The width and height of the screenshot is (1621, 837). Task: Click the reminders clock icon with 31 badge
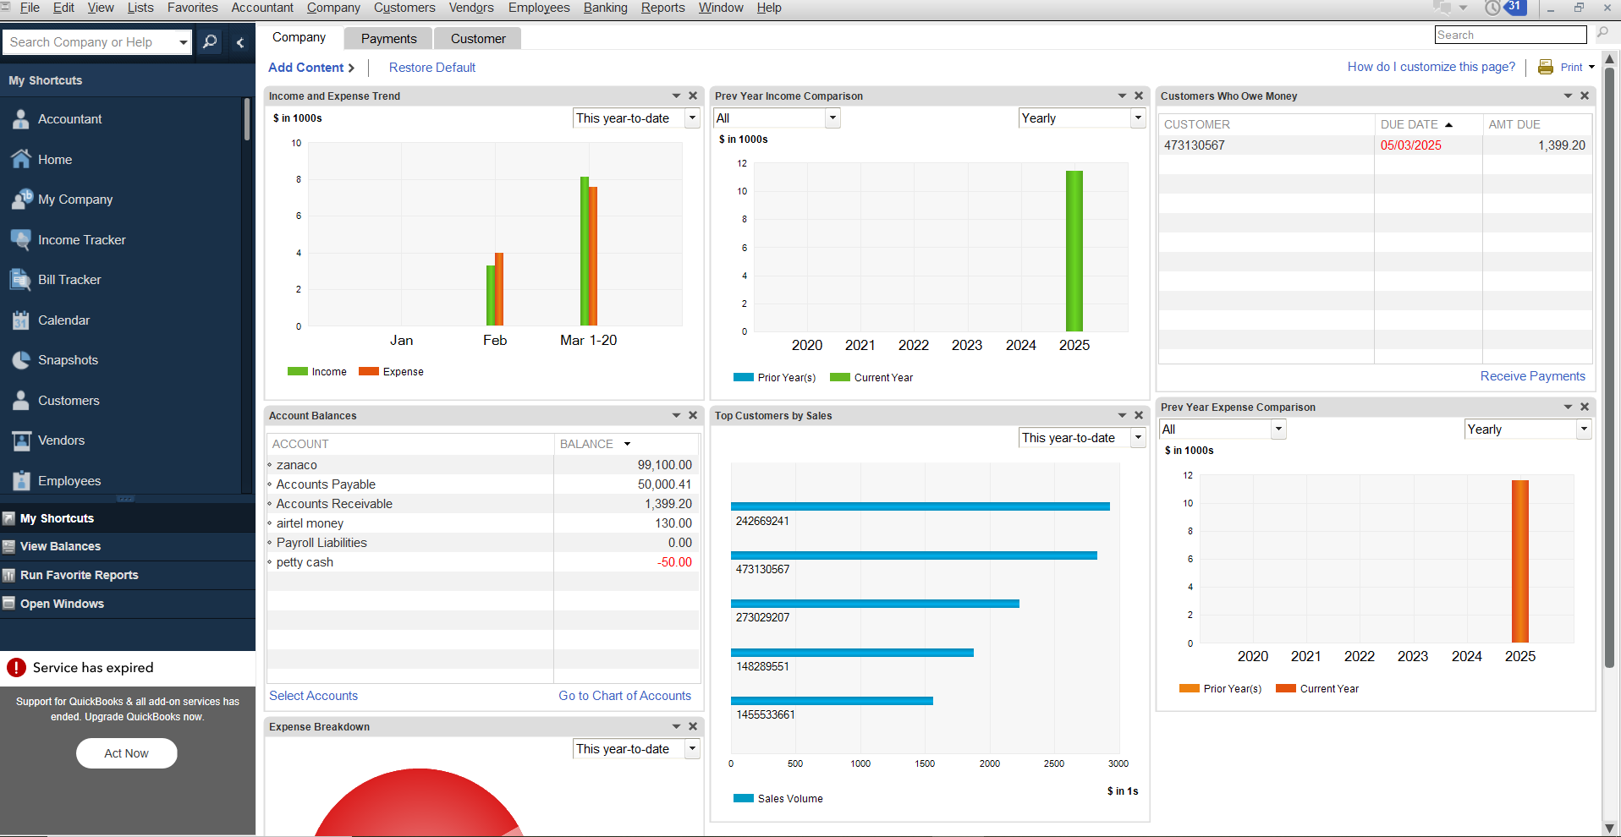[1505, 8]
